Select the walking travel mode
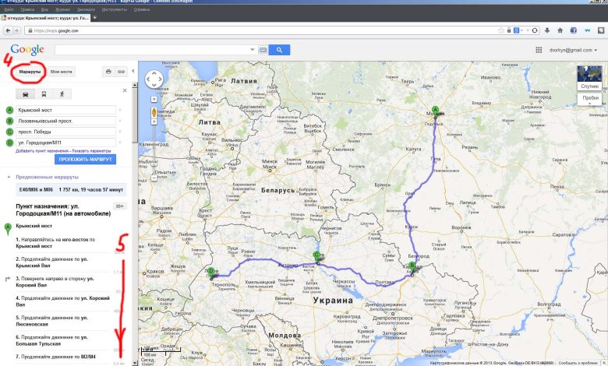 (61, 93)
